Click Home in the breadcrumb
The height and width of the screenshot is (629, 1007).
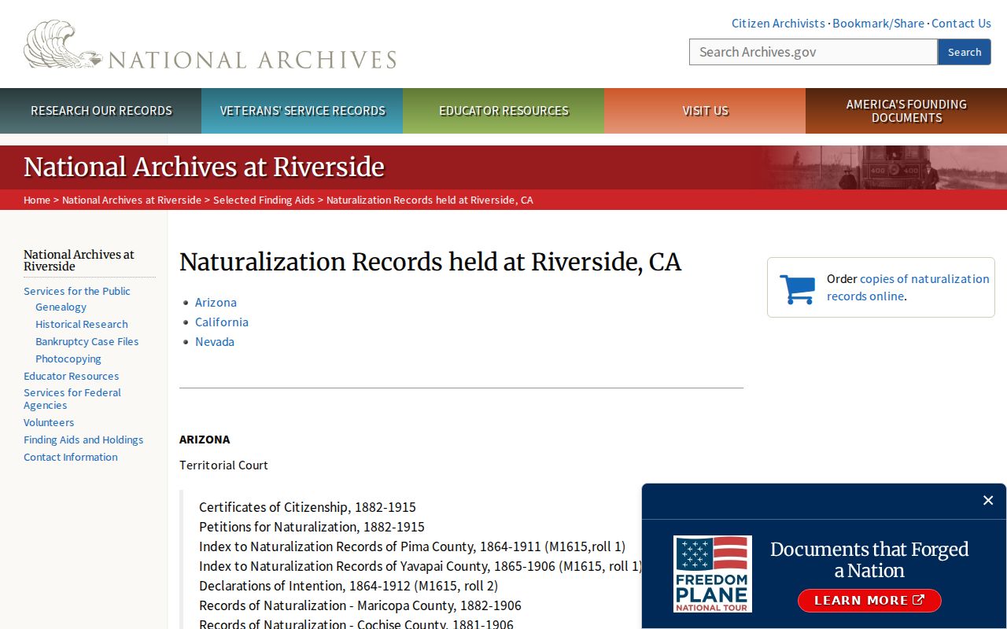[37, 200]
